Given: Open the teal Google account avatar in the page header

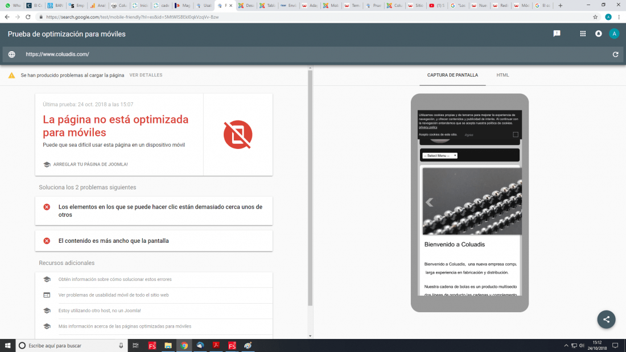Looking at the screenshot, I should 614,34.
